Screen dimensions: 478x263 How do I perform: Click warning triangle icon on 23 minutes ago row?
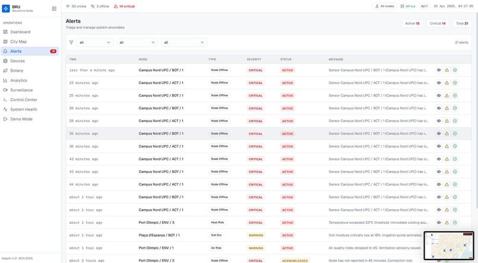[447, 83]
